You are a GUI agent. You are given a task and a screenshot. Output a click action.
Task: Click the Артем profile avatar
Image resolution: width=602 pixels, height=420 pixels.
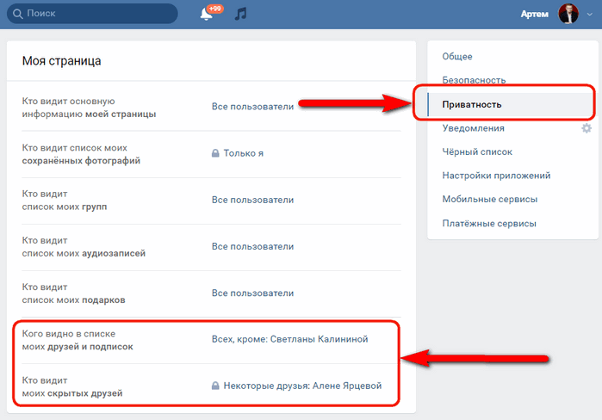tap(568, 14)
